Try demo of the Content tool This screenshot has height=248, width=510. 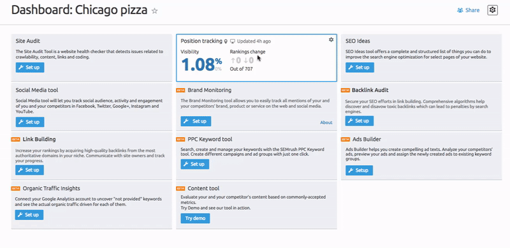click(195, 219)
